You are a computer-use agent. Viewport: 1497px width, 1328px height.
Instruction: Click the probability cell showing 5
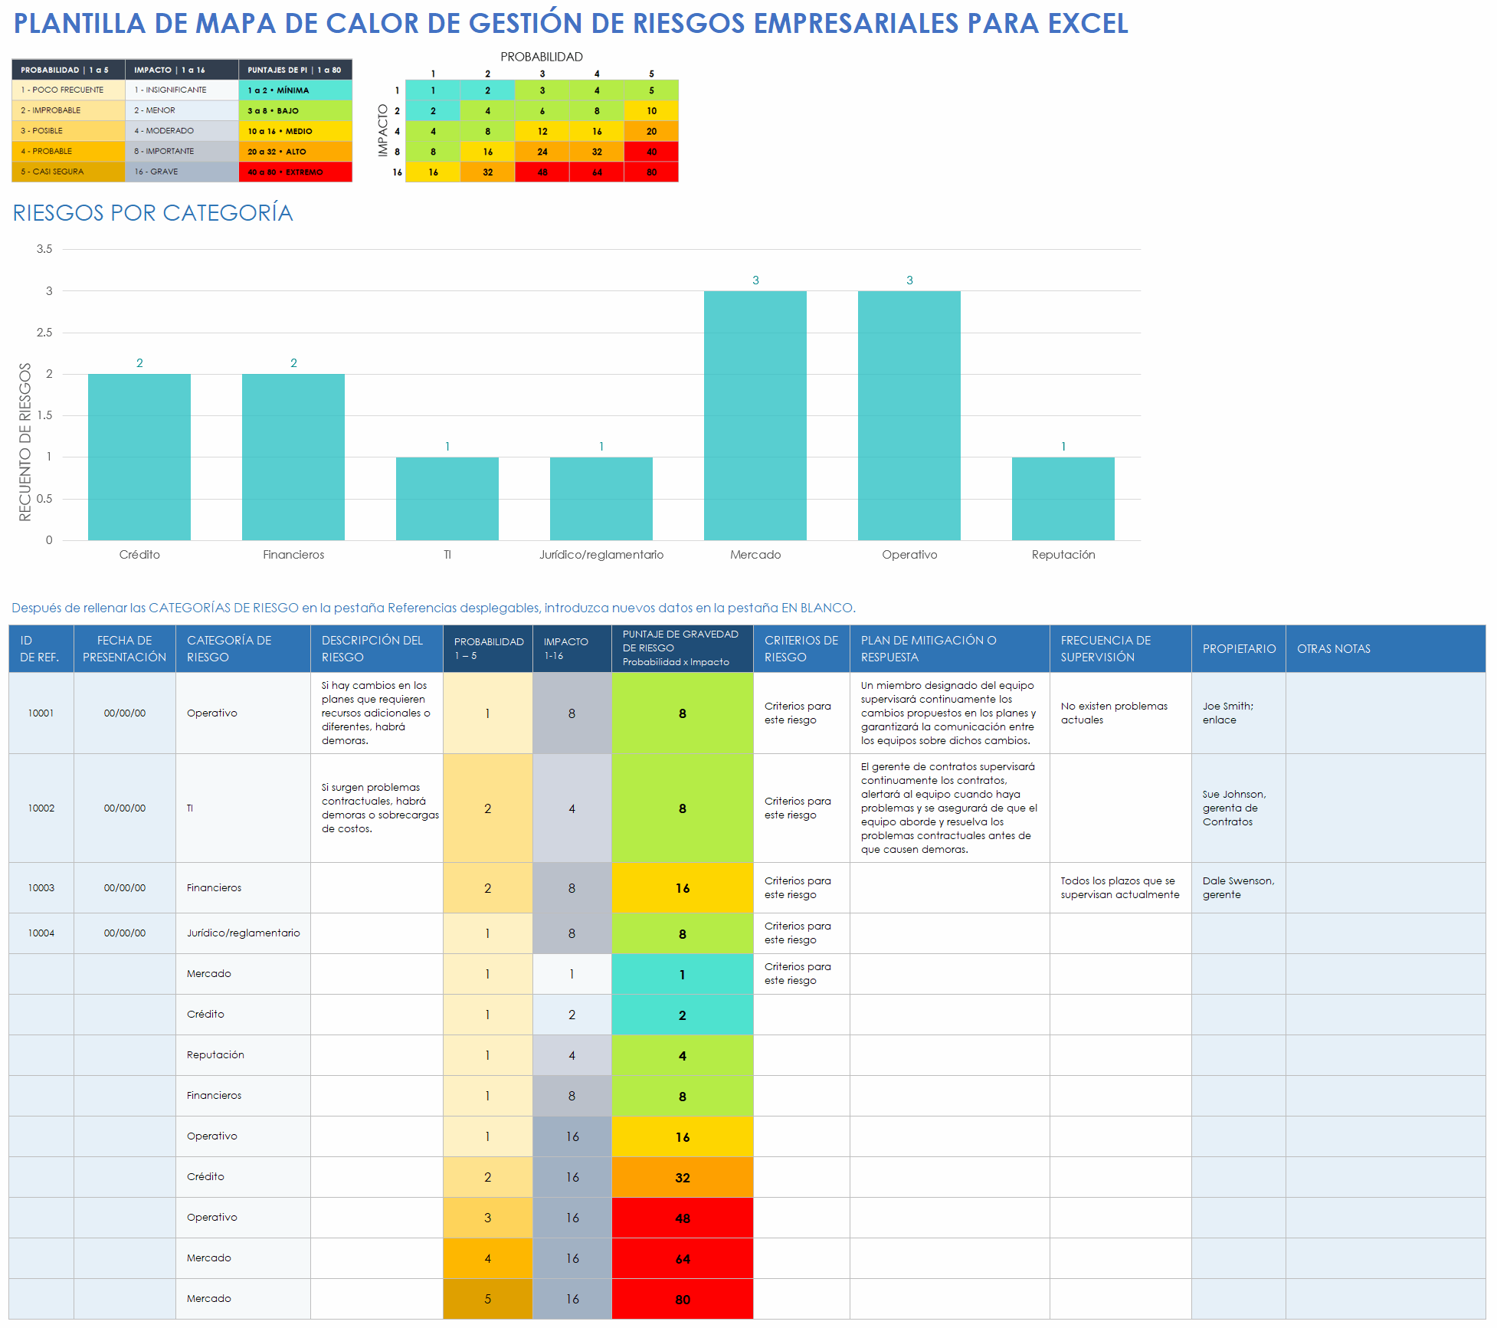pyautogui.click(x=488, y=1299)
